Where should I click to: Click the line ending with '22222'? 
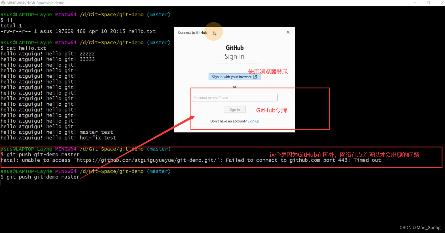coord(48,54)
